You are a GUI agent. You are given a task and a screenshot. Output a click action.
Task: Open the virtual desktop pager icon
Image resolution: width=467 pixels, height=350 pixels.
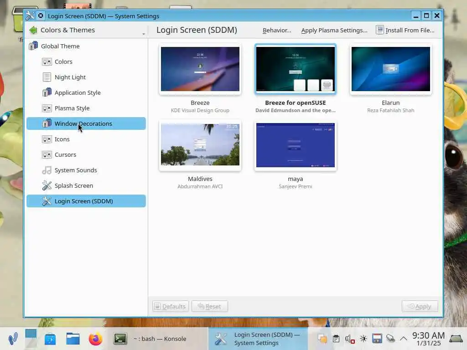pos(31,339)
